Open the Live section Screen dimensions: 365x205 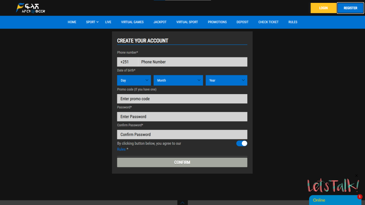[x=108, y=22]
